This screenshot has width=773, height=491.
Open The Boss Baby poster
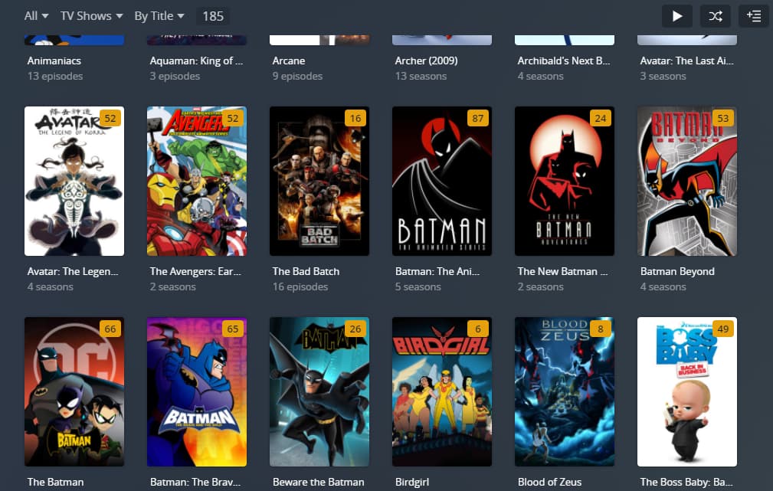(x=687, y=391)
